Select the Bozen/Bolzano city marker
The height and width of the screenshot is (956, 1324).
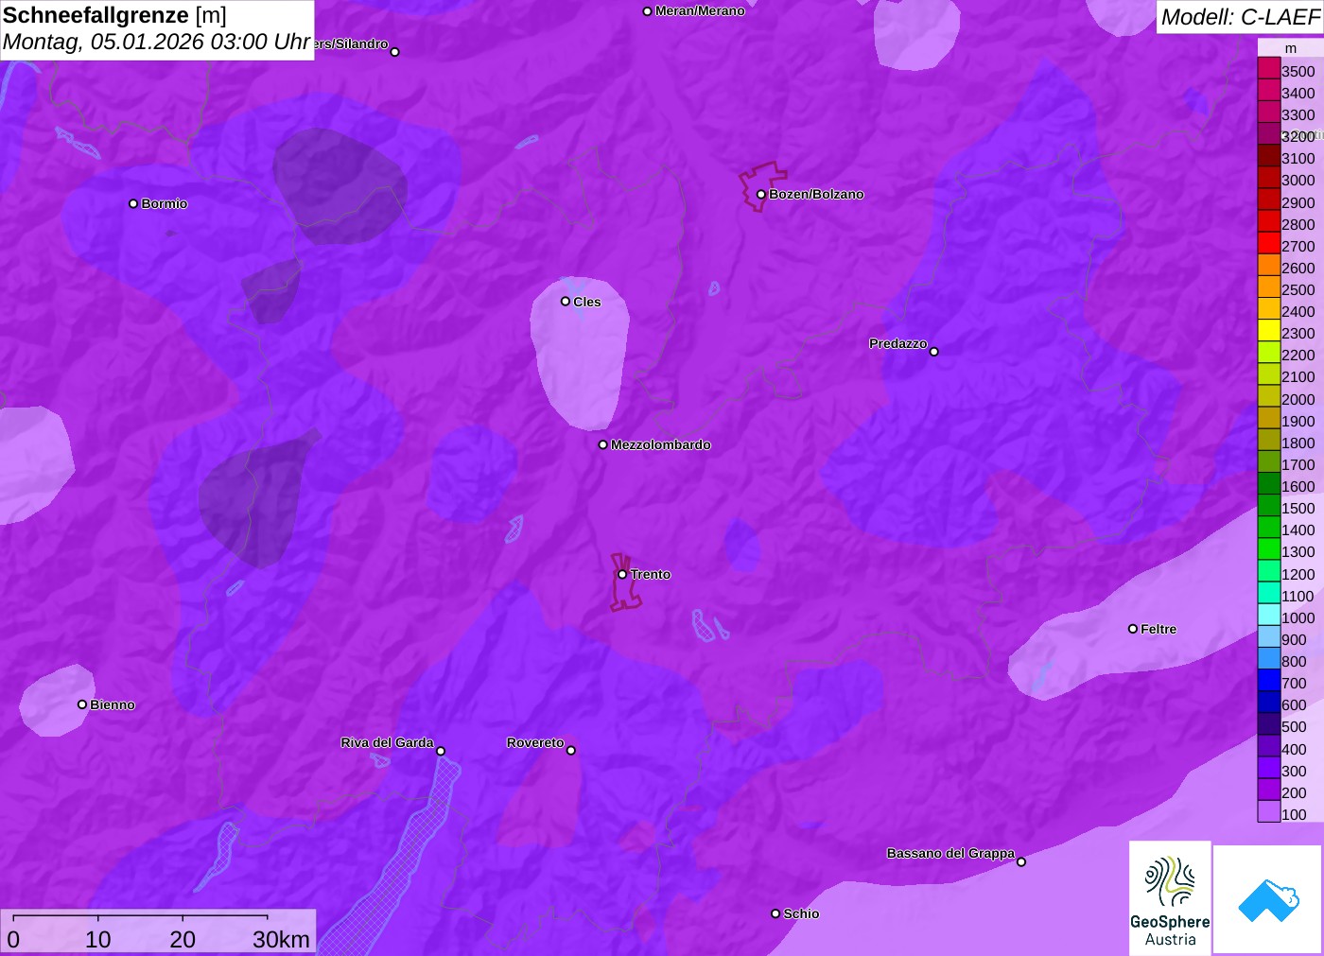[x=761, y=195]
